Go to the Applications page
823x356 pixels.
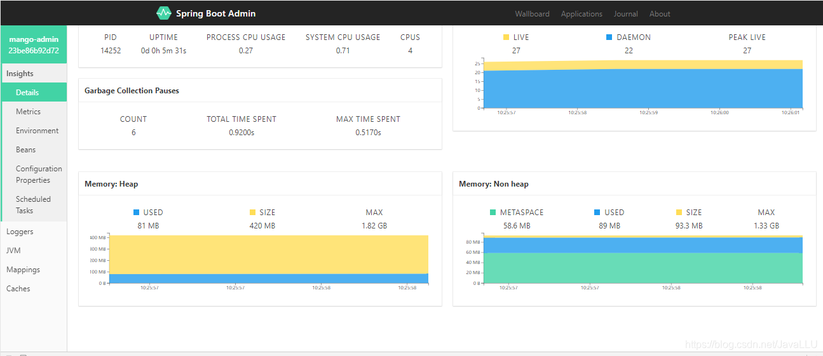coord(582,14)
